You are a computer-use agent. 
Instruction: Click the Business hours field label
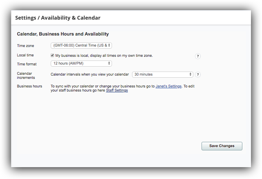tap(29, 86)
